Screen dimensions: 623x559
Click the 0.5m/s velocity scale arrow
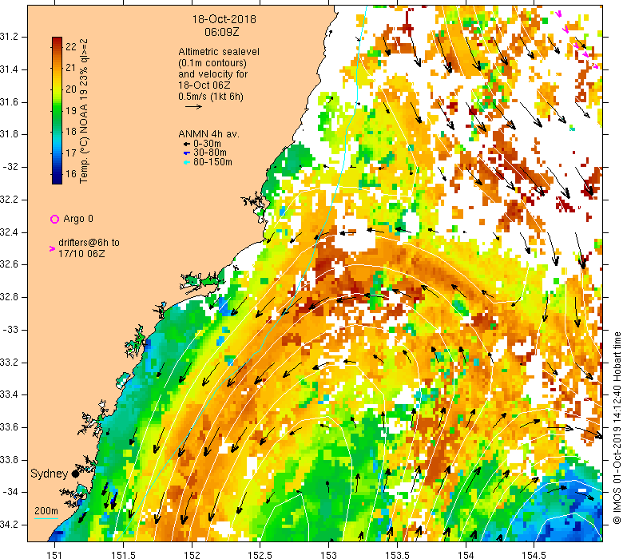pos(193,106)
